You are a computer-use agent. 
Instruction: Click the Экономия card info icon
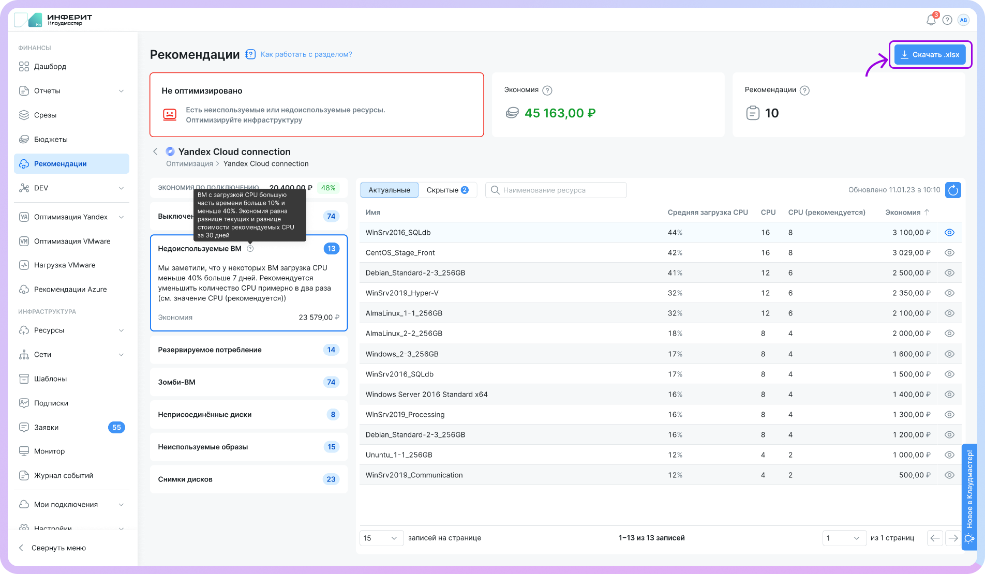tap(547, 90)
